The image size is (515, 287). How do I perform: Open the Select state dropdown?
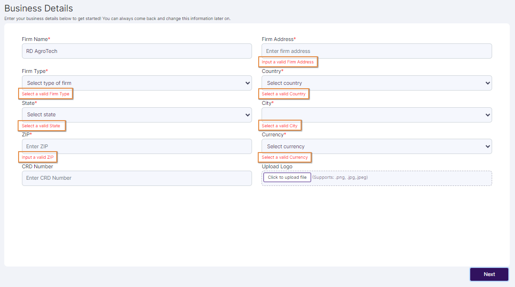point(137,114)
